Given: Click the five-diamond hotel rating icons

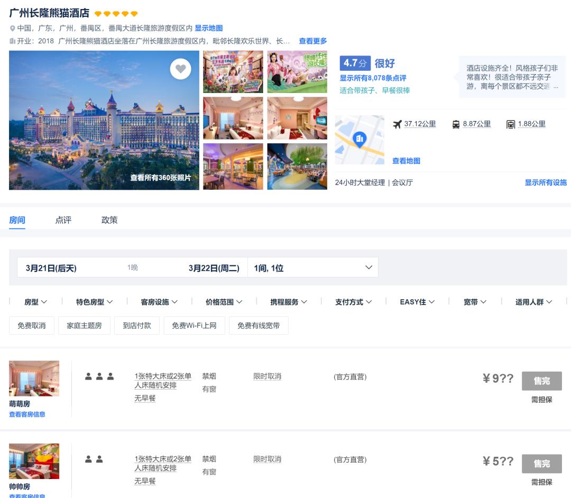Looking at the screenshot, I should pyautogui.click(x=116, y=14).
